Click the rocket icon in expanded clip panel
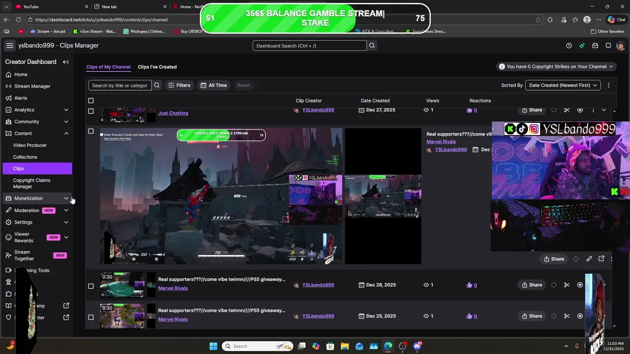 pos(589,259)
